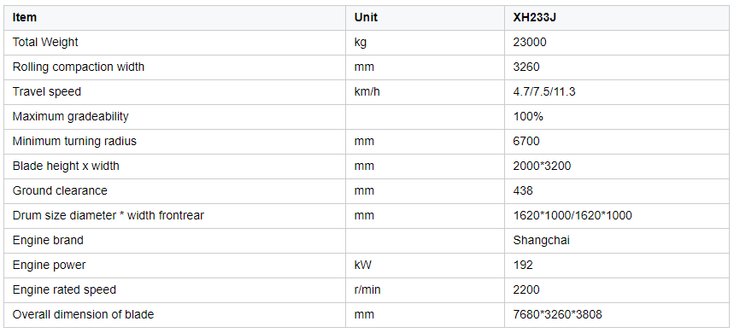Select the 100% gradeability value
Screen dimensions: 734x333
click(x=528, y=116)
